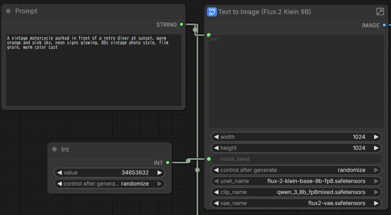
Task: Click the text input port on Text to Image
Action: (x=209, y=35)
